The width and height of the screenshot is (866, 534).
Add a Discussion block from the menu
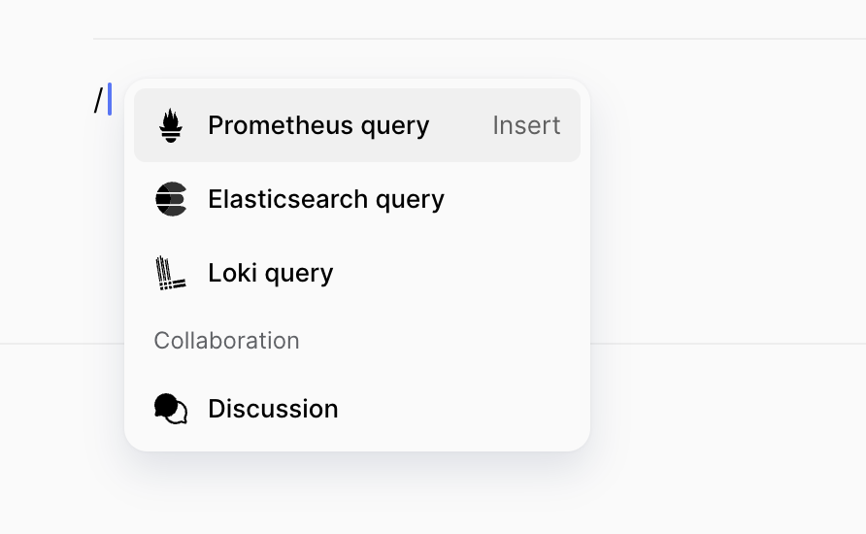pyautogui.click(x=357, y=409)
